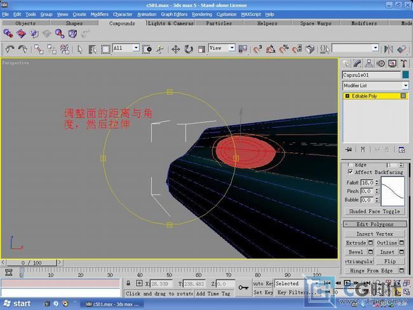Screen dimensions: 413x310
Task: Click the Capsule01 object color swatch
Action: pyautogui.click(x=405, y=75)
